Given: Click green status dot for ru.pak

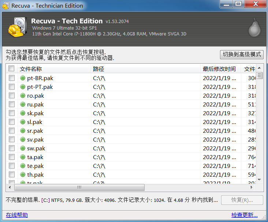Looking at the screenshot, I should pyautogui.click(x=23, y=104).
